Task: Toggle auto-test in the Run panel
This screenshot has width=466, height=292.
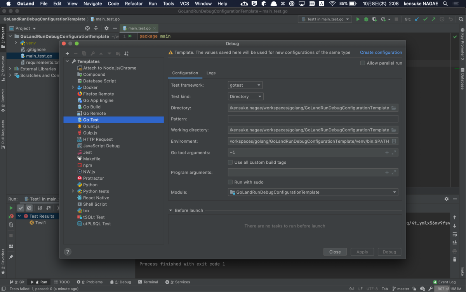Action: (x=11, y=225)
